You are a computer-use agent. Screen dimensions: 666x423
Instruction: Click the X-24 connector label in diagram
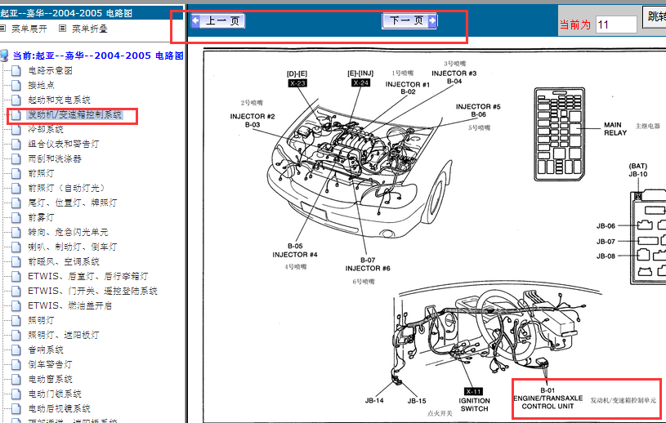click(360, 82)
